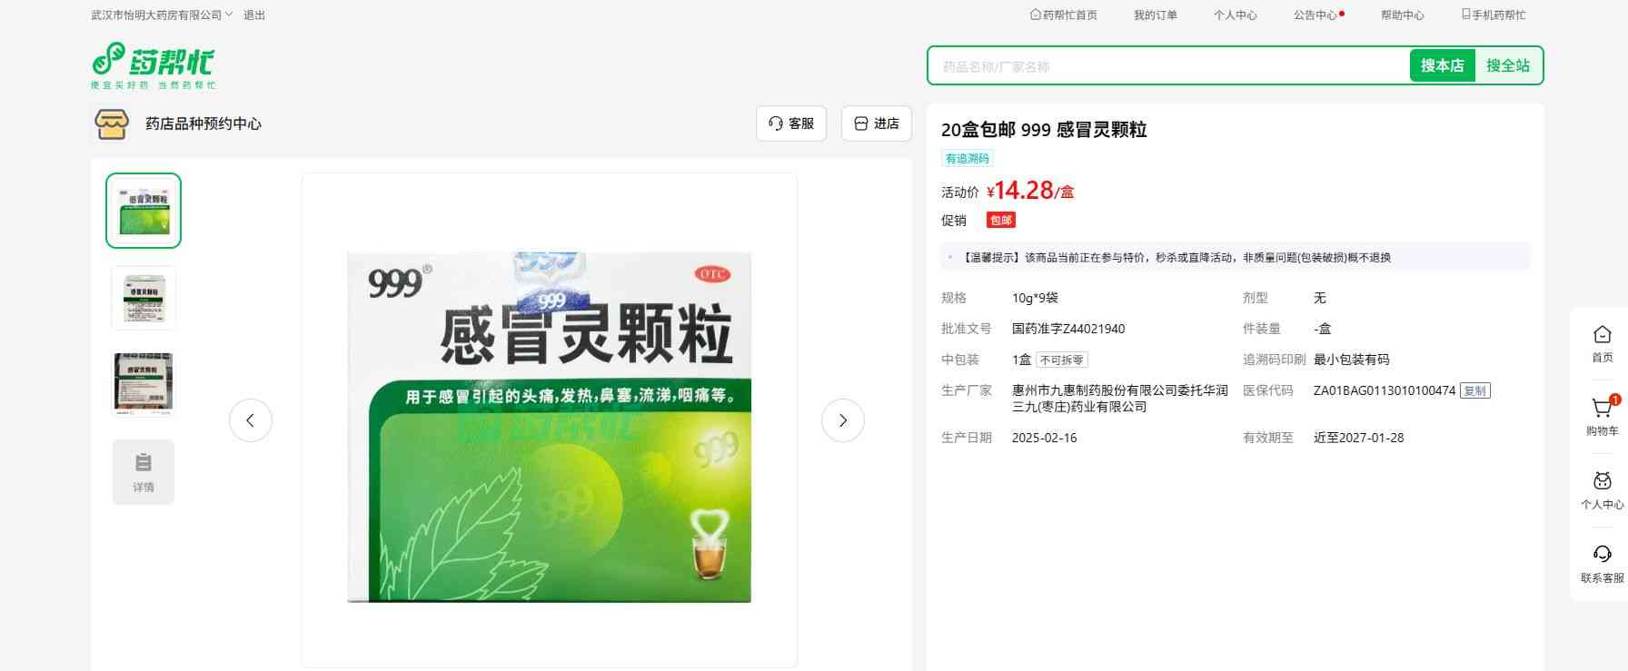This screenshot has width=1628, height=671.
Task: Open 我的订单 in the top menu
Action: click(x=1155, y=15)
